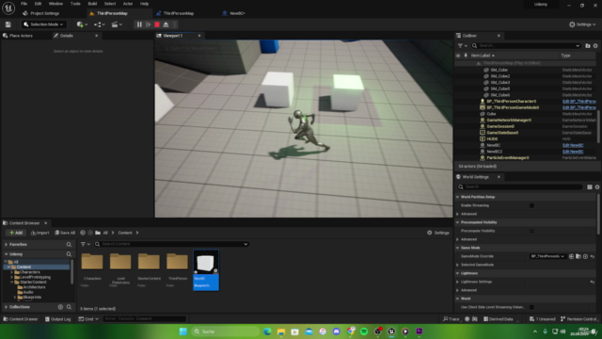This screenshot has width=602, height=339.
Task: Open the Actor menu
Action: (128, 4)
